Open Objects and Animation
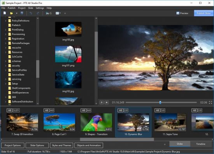Image resolution: width=214 pixels, height=154 pixels. 89,145
